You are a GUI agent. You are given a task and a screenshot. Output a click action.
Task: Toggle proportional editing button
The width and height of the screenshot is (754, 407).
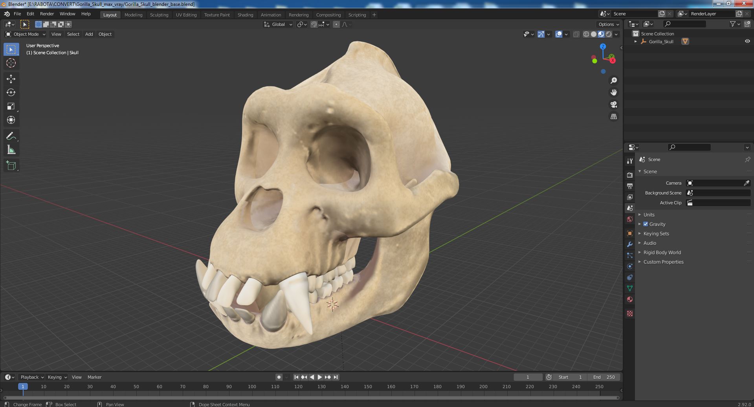tap(336, 24)
